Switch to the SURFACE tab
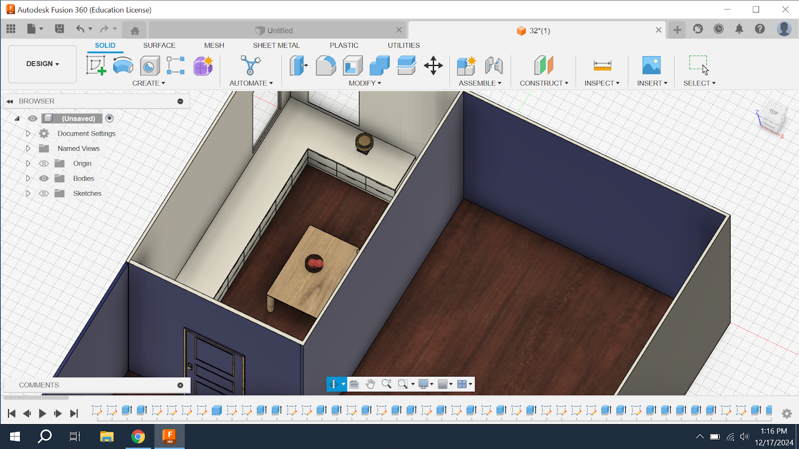The width and height of the screenshot is (799, 449). point(159,45)
